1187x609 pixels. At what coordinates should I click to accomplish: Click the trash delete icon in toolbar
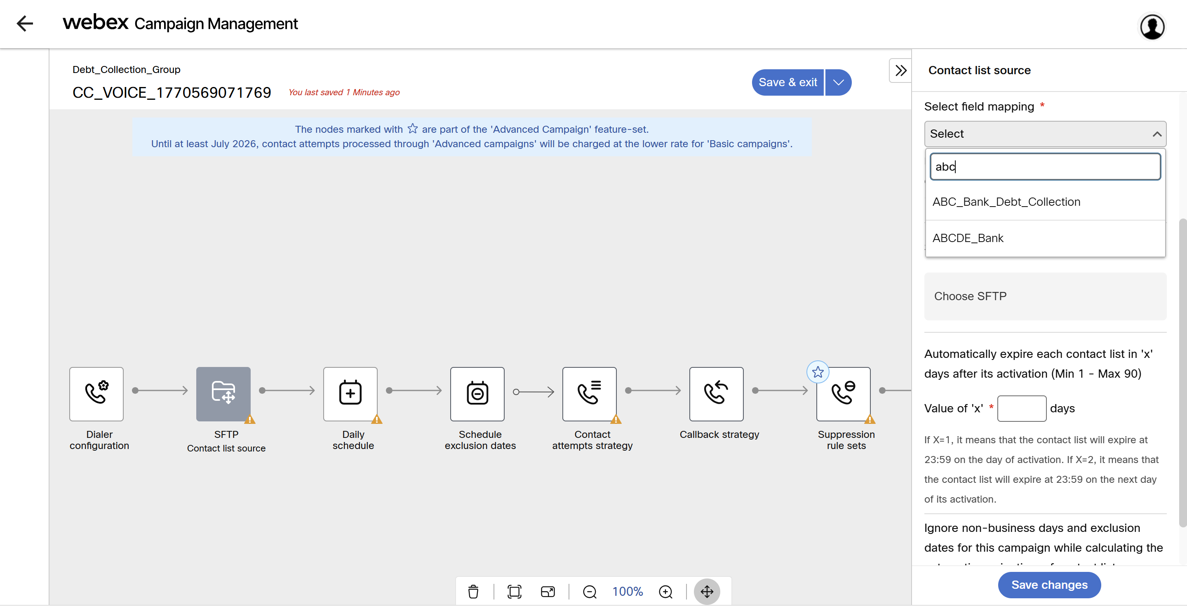(473, 591)
